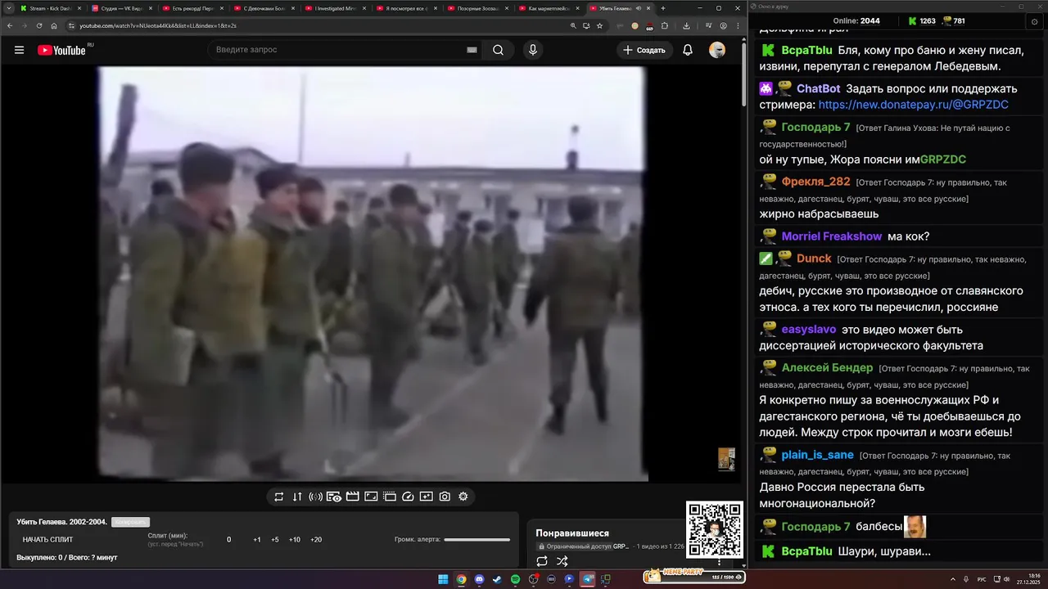
Task: Click the loop icon in player extension toolbar
Action: coord(279,497)
